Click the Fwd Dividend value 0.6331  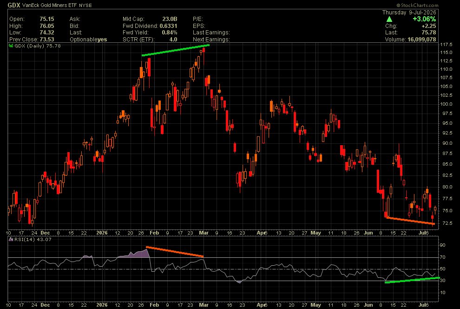(x=168, y=26)
